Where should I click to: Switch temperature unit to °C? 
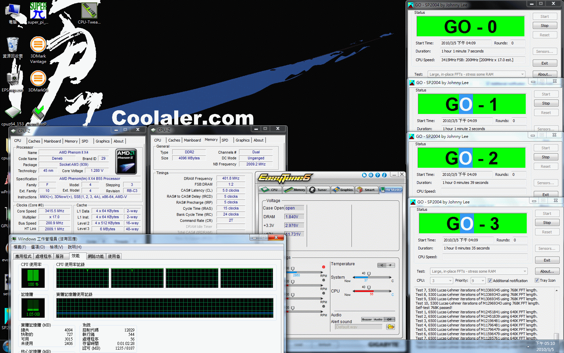[x=382, y=265]
